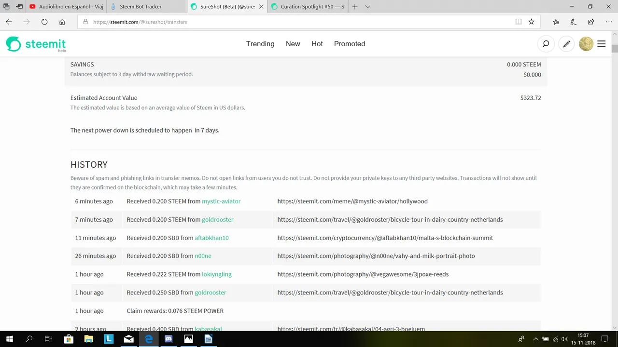Click the HISTORY heading
The width and height of the screenshot is (618, 347).
89,164
